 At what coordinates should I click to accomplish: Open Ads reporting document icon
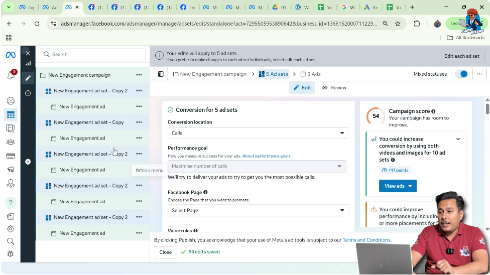tap(11, 128)
